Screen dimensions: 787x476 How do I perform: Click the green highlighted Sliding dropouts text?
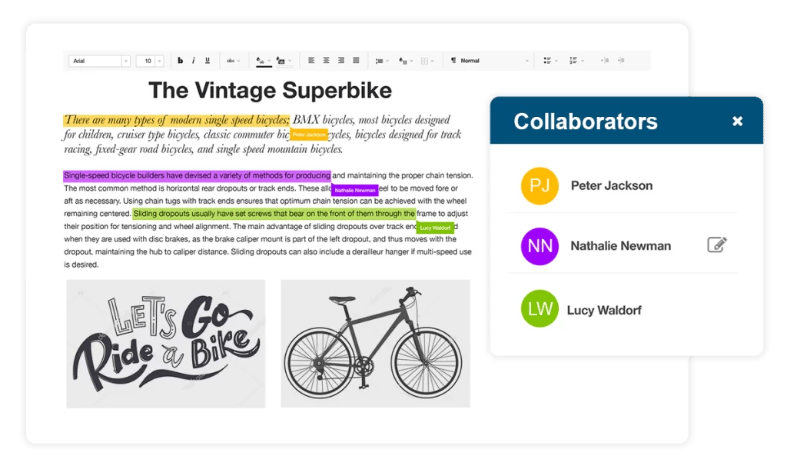click(274, 214)
